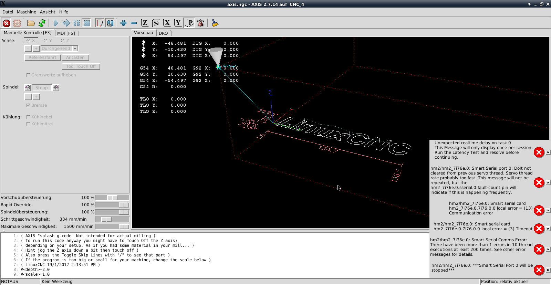Click jog minus button for axis
Image resolution: width=551 pixels, height=285 pixels.
coord(28,49)
